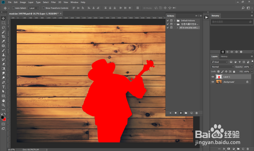Image resolution: width=254 pixels, height=151 pixels.
Task: Open layer filter Kind dropdown
Action: coord(219,62)
